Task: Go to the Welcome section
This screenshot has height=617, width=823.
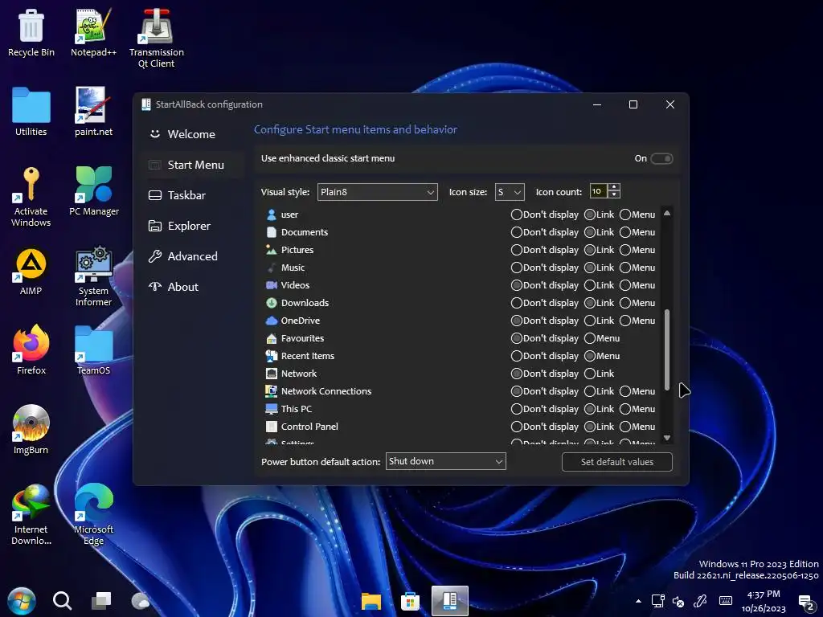Action: (192, 134)
